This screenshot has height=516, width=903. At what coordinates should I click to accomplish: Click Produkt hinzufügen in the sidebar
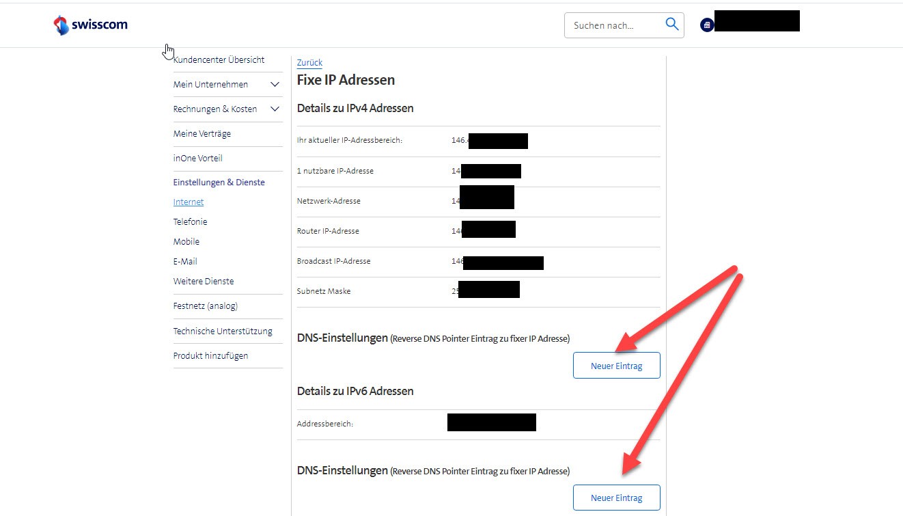pyautogui.click(x=211, y=356)
